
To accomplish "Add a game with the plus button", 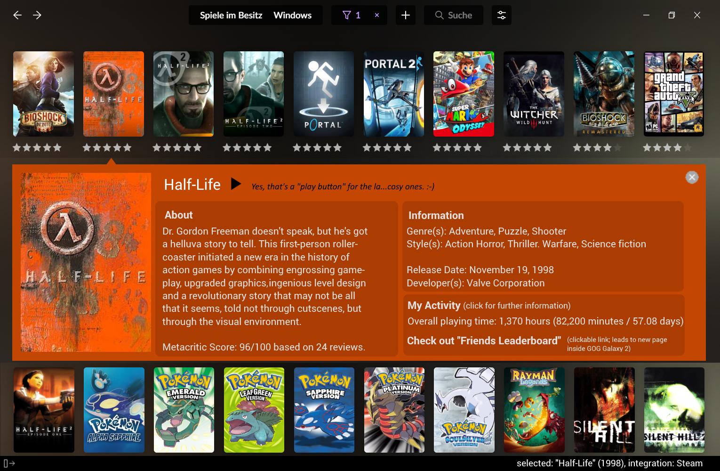I will [406, 15].
